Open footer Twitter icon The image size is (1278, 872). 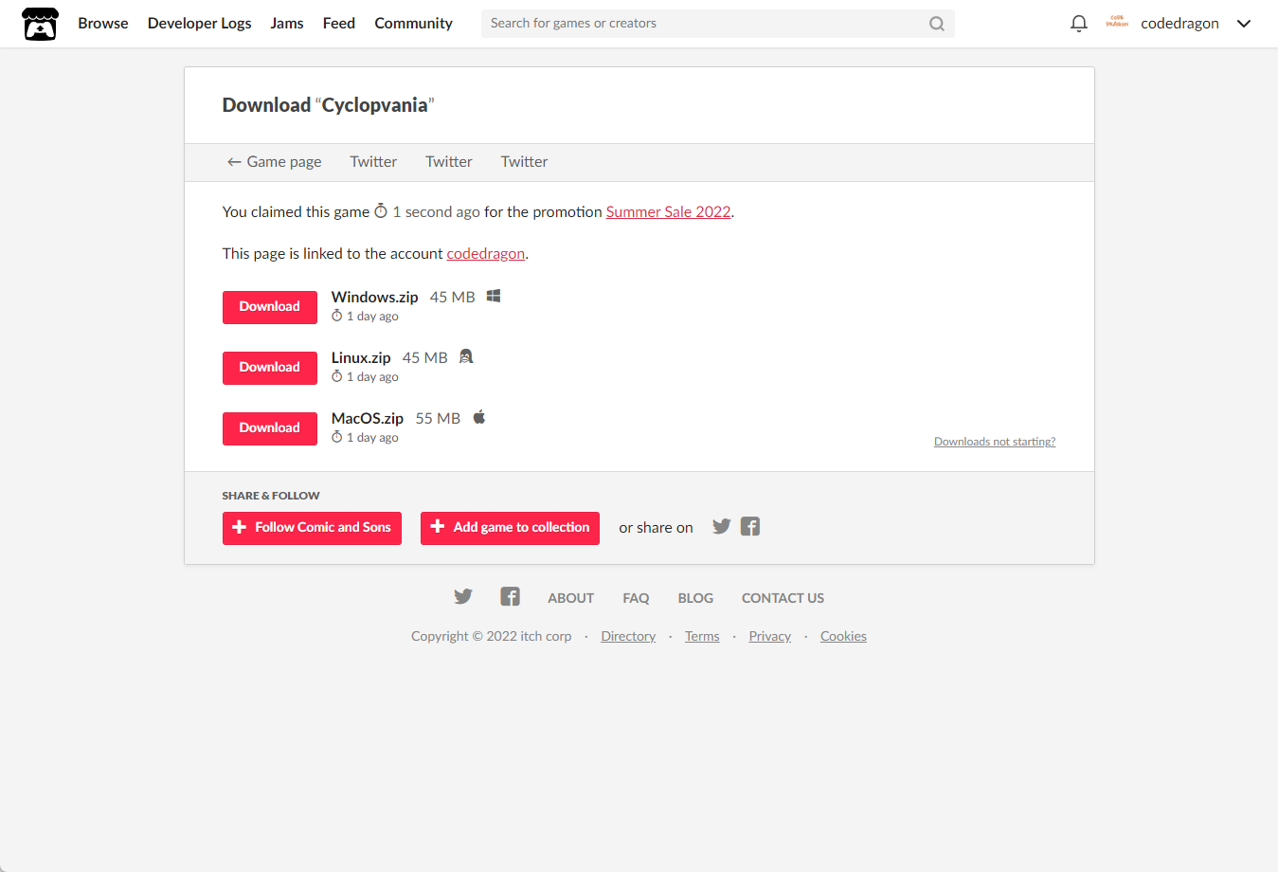(x=462, y=596)
